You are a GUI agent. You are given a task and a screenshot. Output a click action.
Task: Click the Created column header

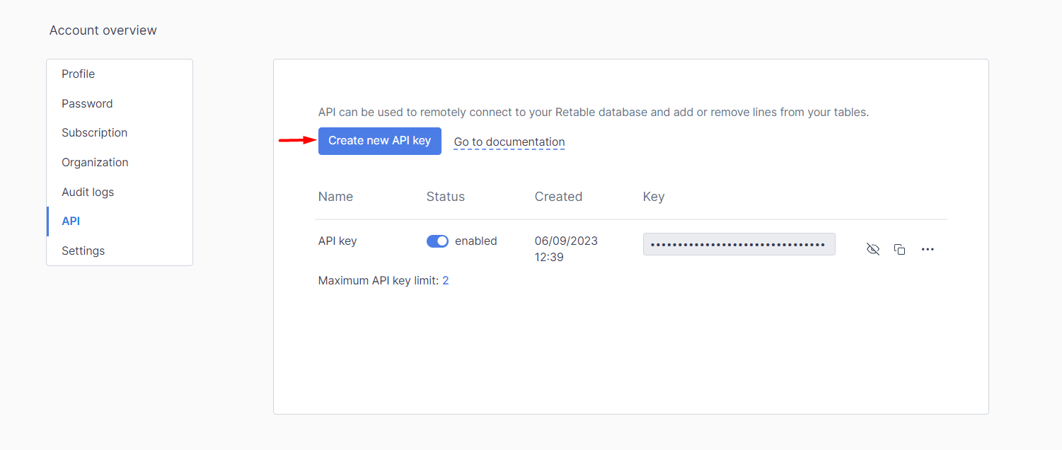click(x=558, y=197)
